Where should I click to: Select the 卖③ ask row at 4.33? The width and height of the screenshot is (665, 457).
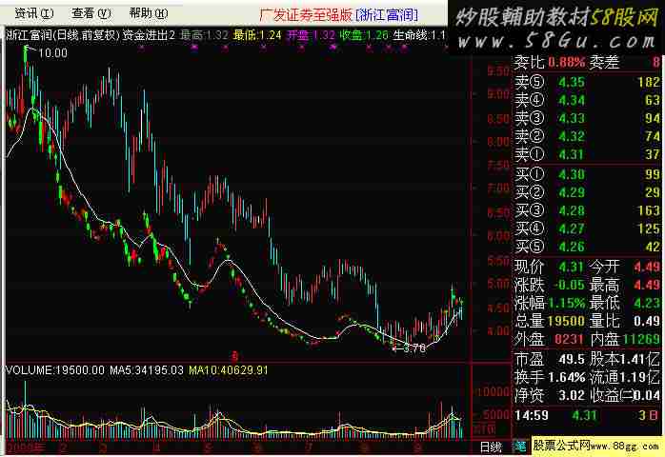pos(588,118)
